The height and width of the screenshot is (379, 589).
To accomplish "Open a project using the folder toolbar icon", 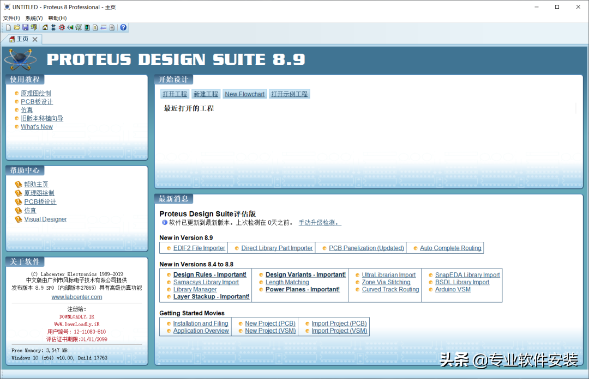I will tap(16, 27).
